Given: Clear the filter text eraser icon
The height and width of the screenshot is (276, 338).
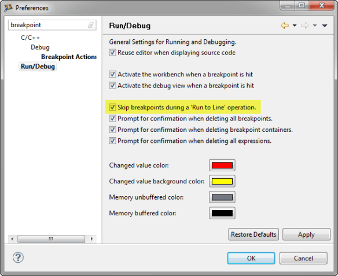Looking at the screenshot, I should click(91, 25).
